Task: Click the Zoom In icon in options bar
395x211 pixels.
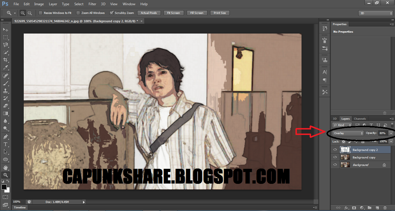Action: coord(23,13)
